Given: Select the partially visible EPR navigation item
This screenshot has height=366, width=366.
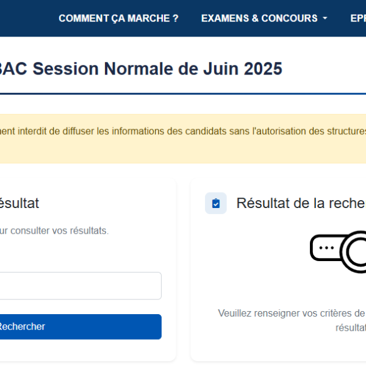Looking at the screenshot, I should pos(358,18).
